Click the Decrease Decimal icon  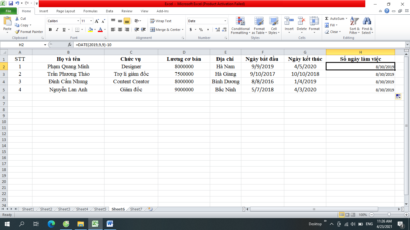[225, 30]
